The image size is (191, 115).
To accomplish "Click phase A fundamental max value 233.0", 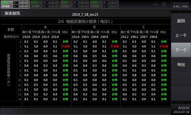I will 26,37.
